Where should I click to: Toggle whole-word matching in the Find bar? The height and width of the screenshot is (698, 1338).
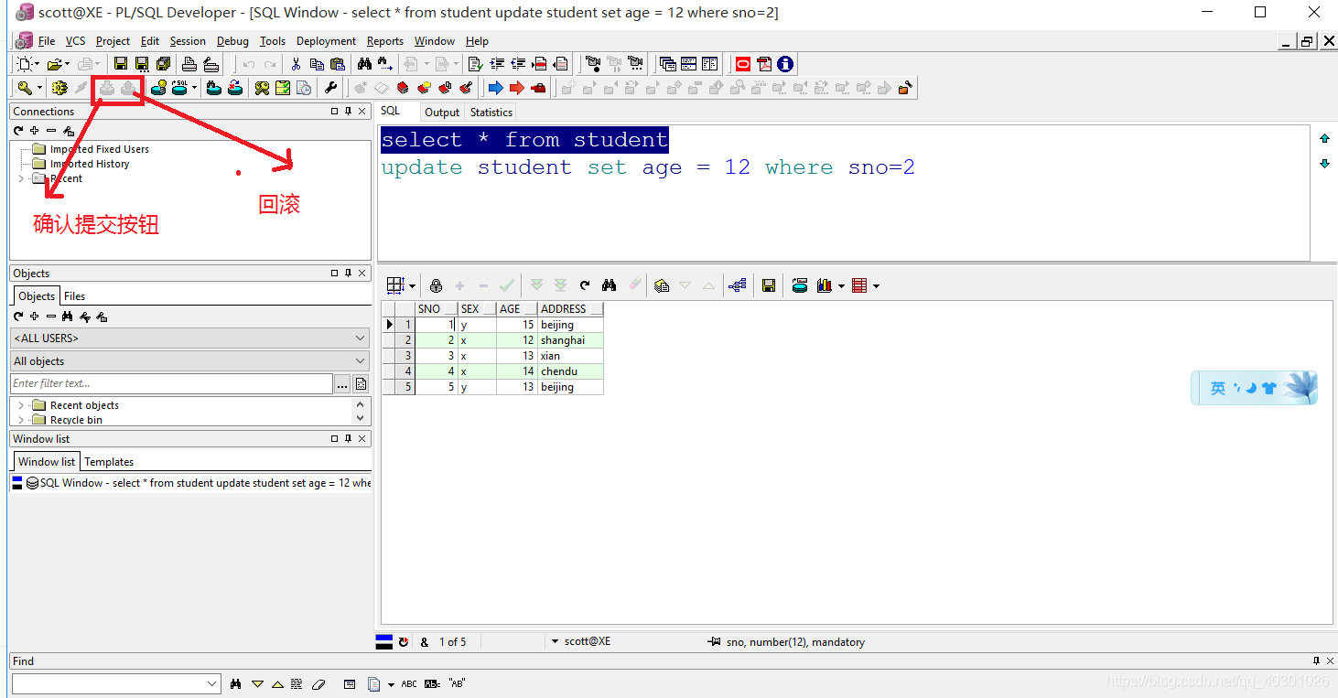pyautogui.click(x=457, y=682)
